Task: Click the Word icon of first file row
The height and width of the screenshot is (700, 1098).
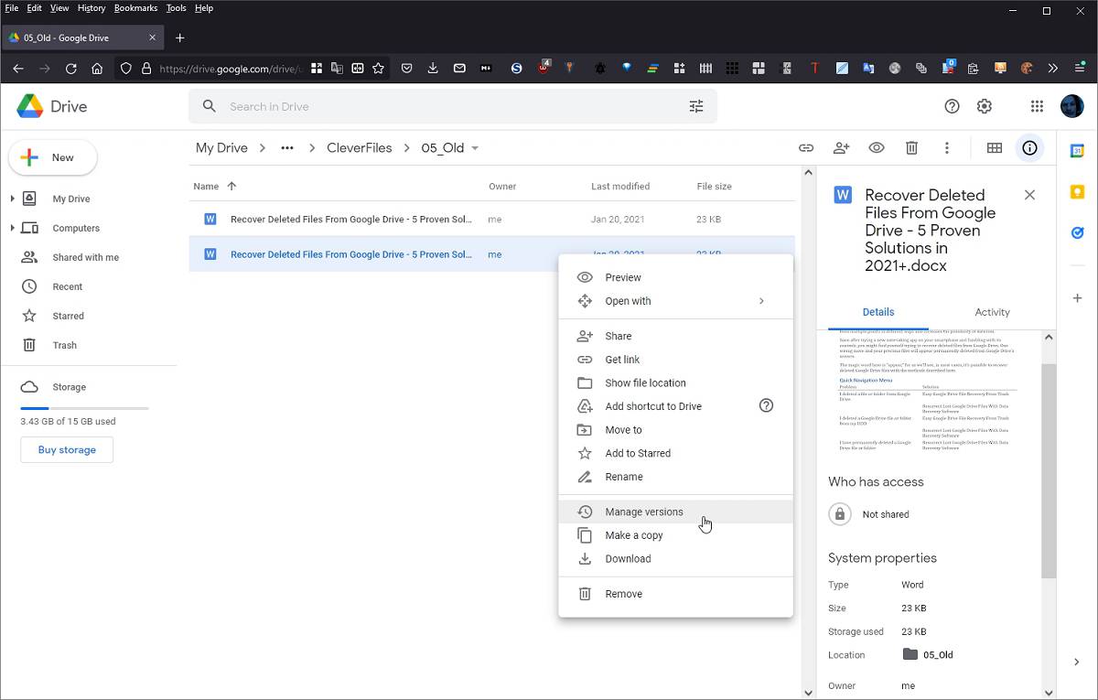Action: pos(210,220)
